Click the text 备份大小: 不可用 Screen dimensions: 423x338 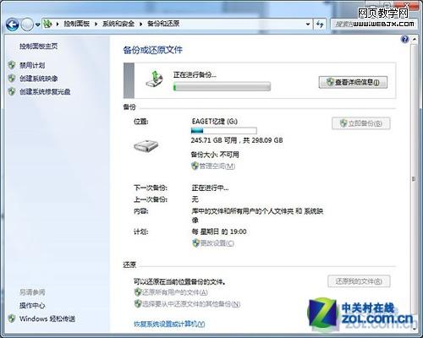[x=215, y=155]
